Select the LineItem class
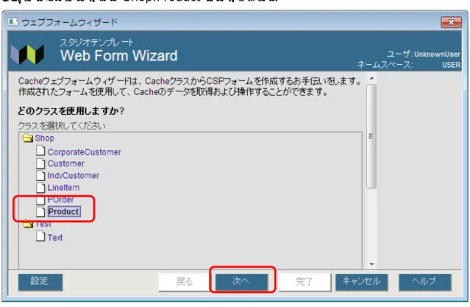The width and height of the screenshot is (470, 307). click(x=63, y=188)
